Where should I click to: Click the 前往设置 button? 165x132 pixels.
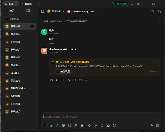tap(63, 72)
